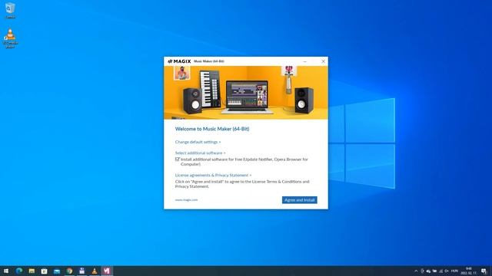
Task: Open the notification center icon
Action: [484, 271]
